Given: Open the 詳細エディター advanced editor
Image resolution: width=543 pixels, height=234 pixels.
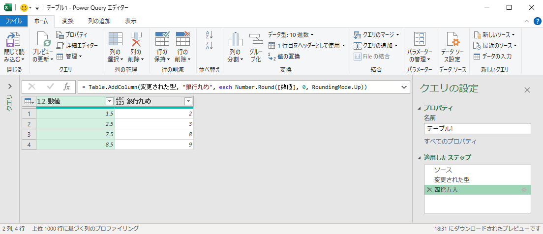Looking at the screenshot, I should [77, 45].
